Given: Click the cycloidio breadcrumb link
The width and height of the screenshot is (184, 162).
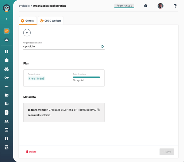Looking at the screenshot, I should click(24, 6).
